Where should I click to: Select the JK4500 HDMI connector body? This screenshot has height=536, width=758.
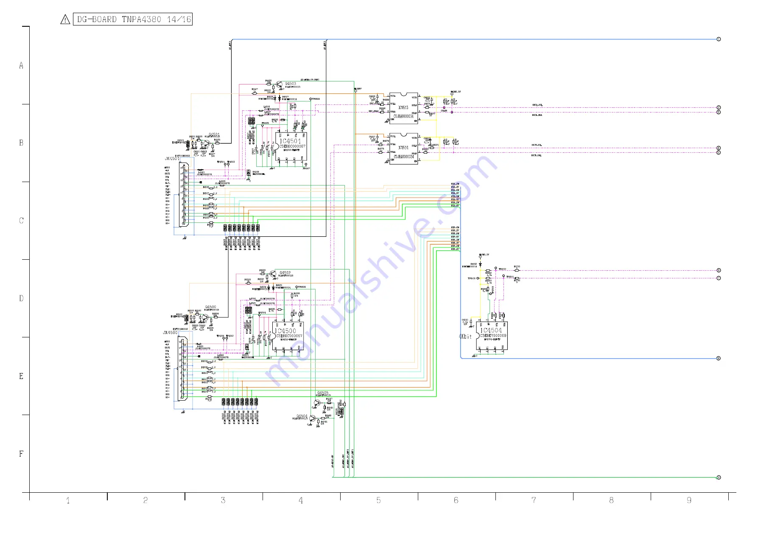tap(182, 368)
